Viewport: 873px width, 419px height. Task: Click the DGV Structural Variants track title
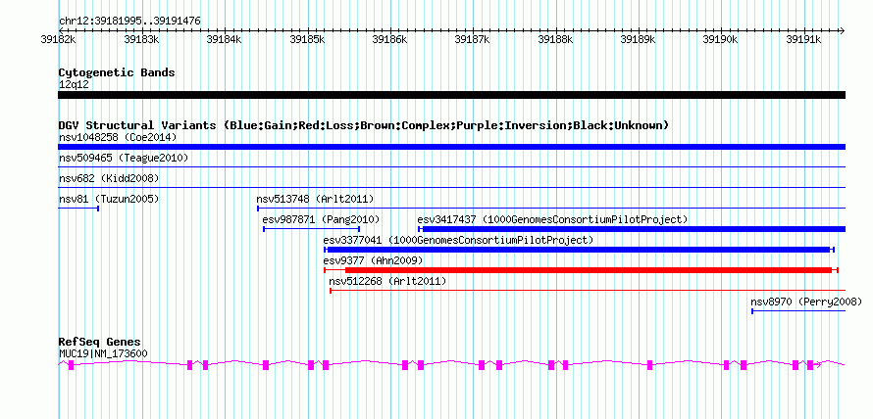tap(364, 125)
